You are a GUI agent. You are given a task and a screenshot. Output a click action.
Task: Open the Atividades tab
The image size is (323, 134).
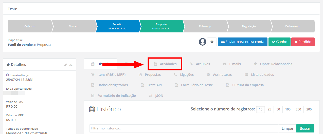click(x=165, y=64)
